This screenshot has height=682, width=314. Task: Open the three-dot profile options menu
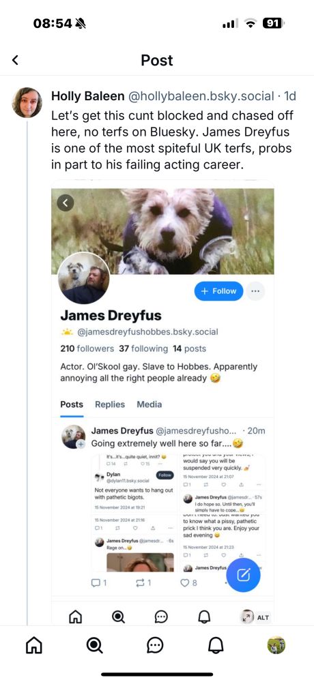(255, 291)
